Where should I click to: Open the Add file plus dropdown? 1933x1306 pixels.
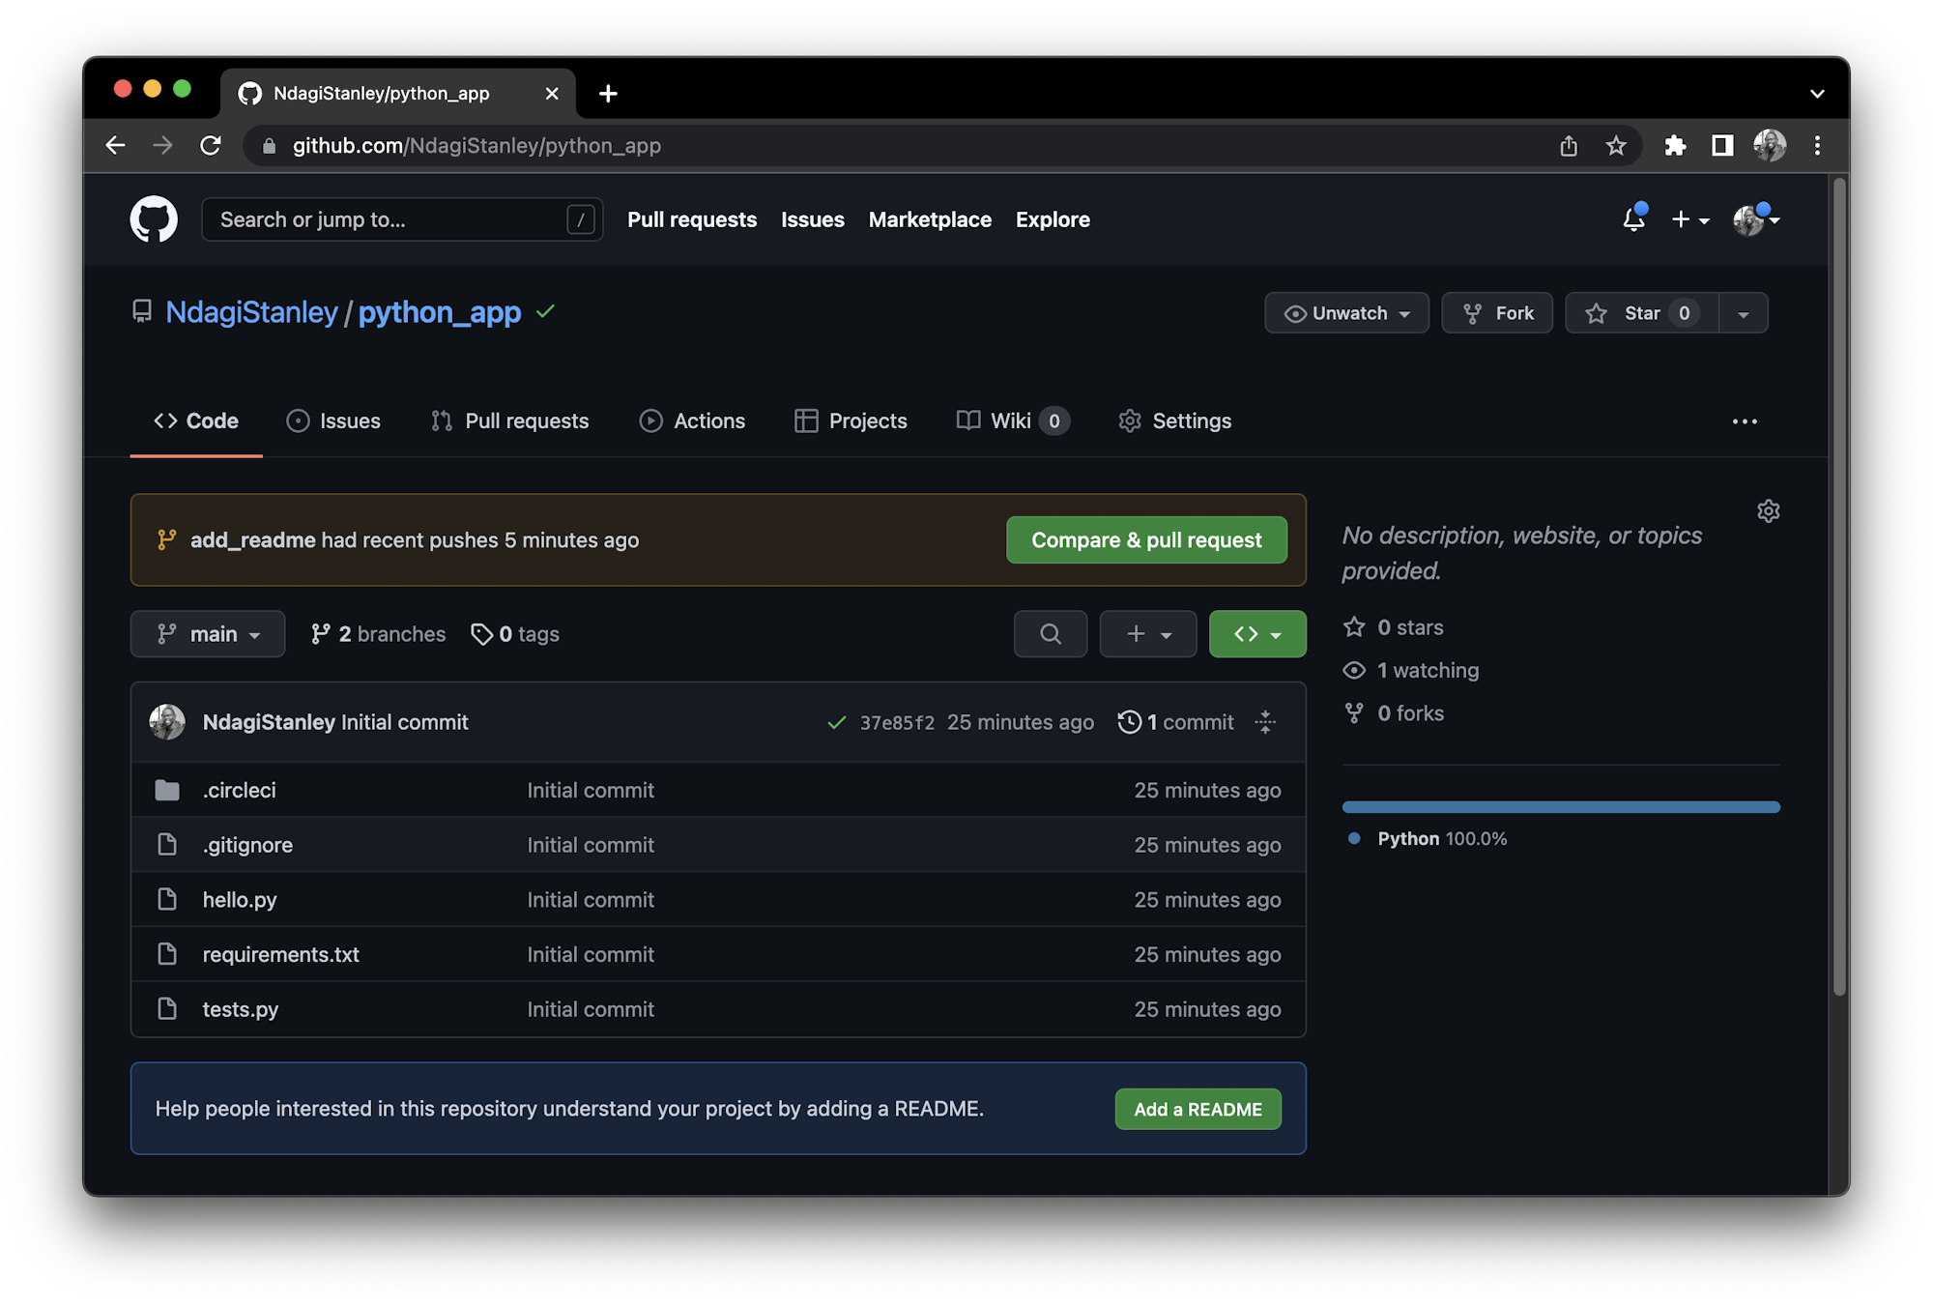pyautogui.click(x=1148, y=634)
